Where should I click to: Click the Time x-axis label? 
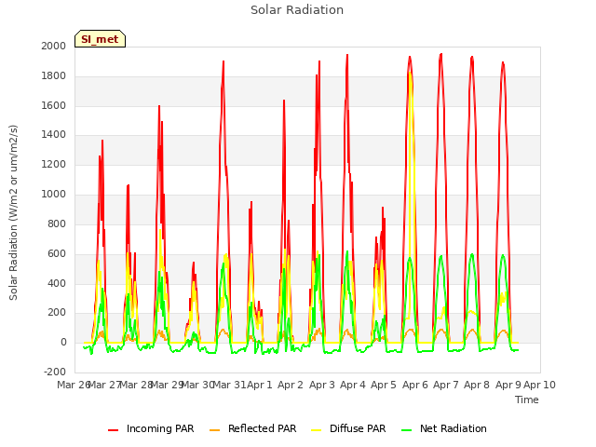tap(527, 400)
